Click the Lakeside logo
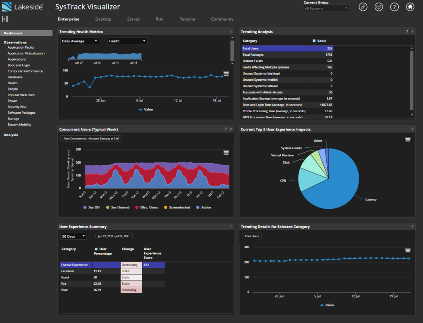 pos(22,7)
